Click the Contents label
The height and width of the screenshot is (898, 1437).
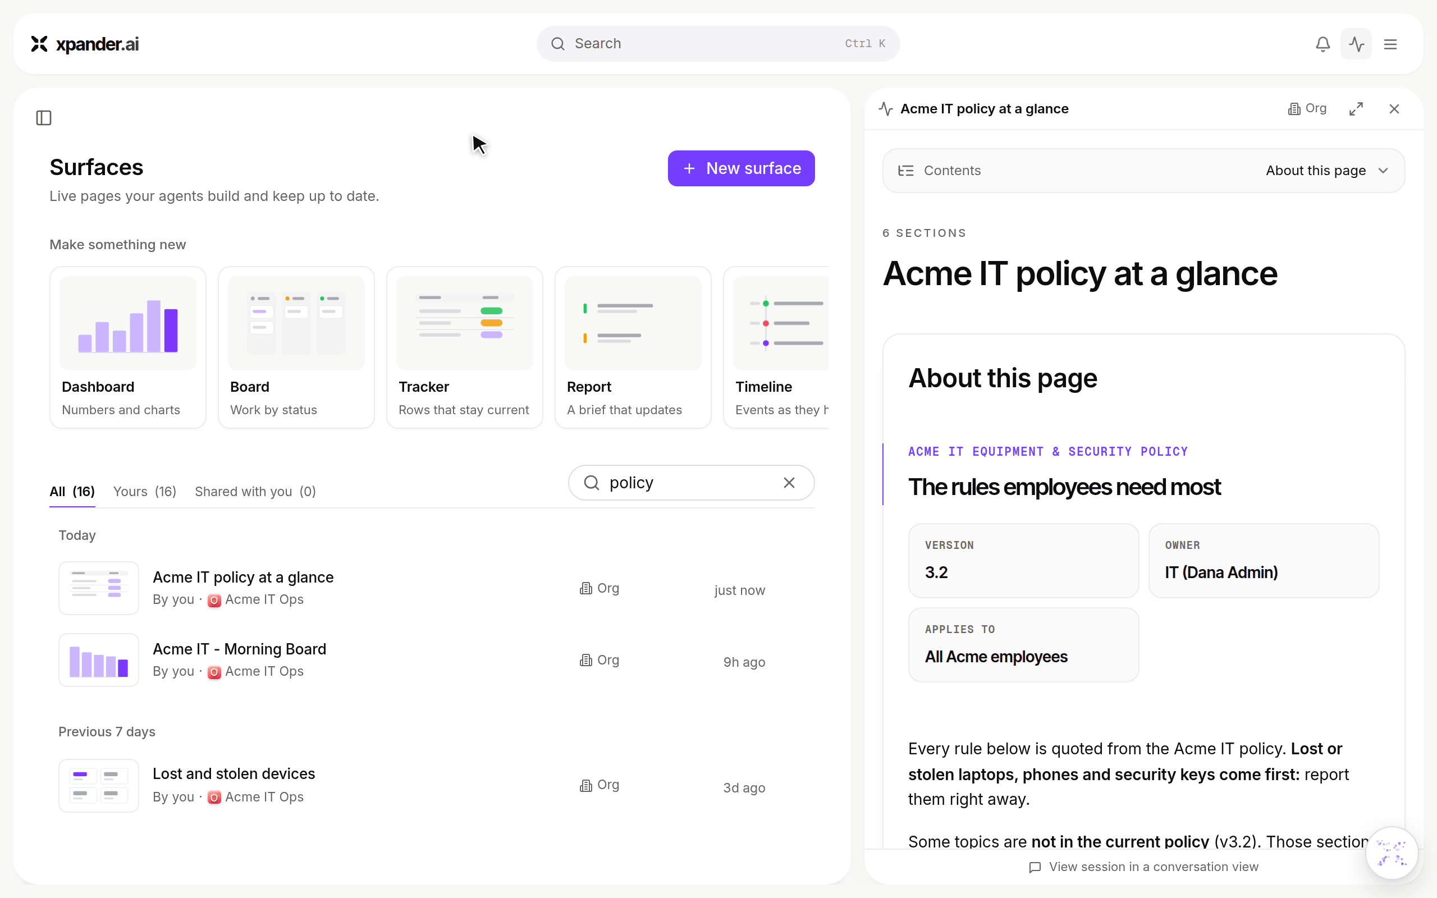(x=952, y=171)
